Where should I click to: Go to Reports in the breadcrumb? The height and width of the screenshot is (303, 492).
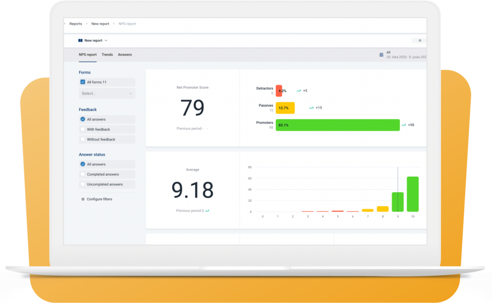pos(75,24)
